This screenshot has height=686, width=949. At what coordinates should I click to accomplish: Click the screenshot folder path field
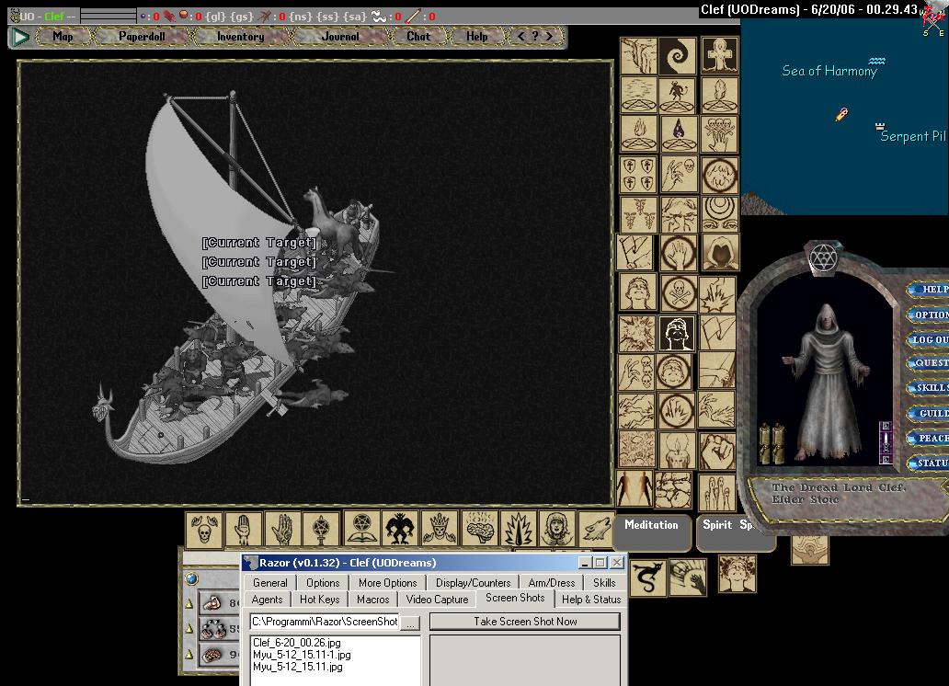[325, 622]
